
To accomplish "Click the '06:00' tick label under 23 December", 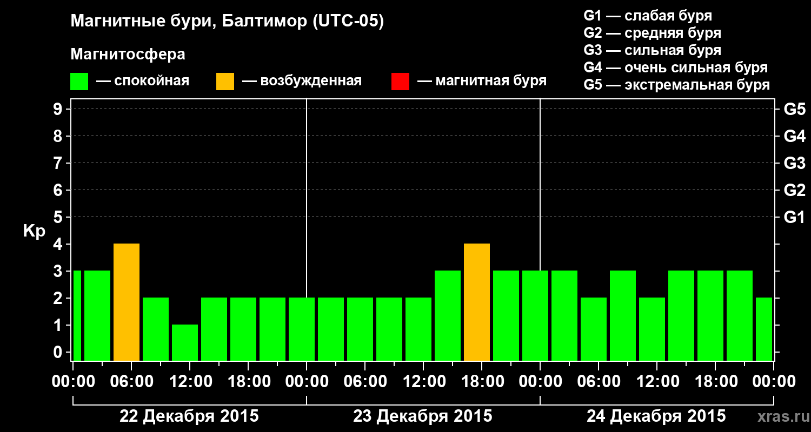I will click(365, 381).
